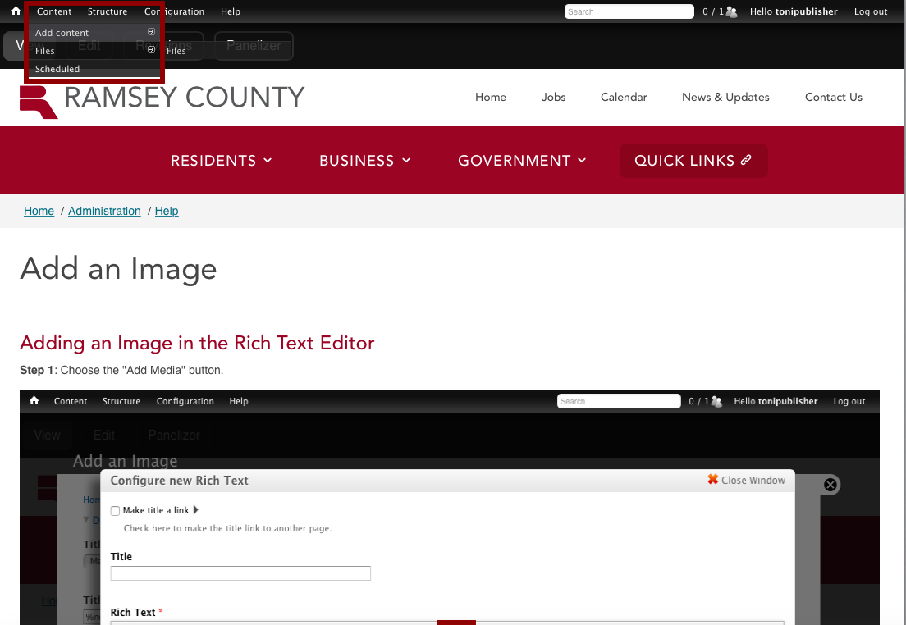Open the Structure admin menu

(x=108, y=11)
